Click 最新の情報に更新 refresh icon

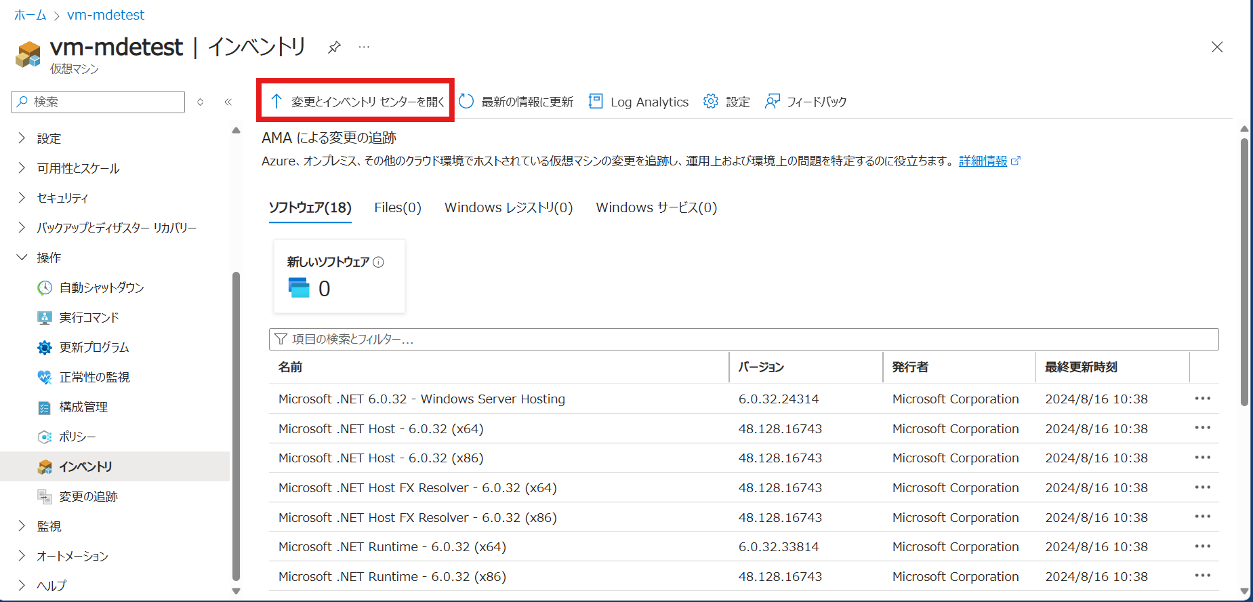point(466,102)
